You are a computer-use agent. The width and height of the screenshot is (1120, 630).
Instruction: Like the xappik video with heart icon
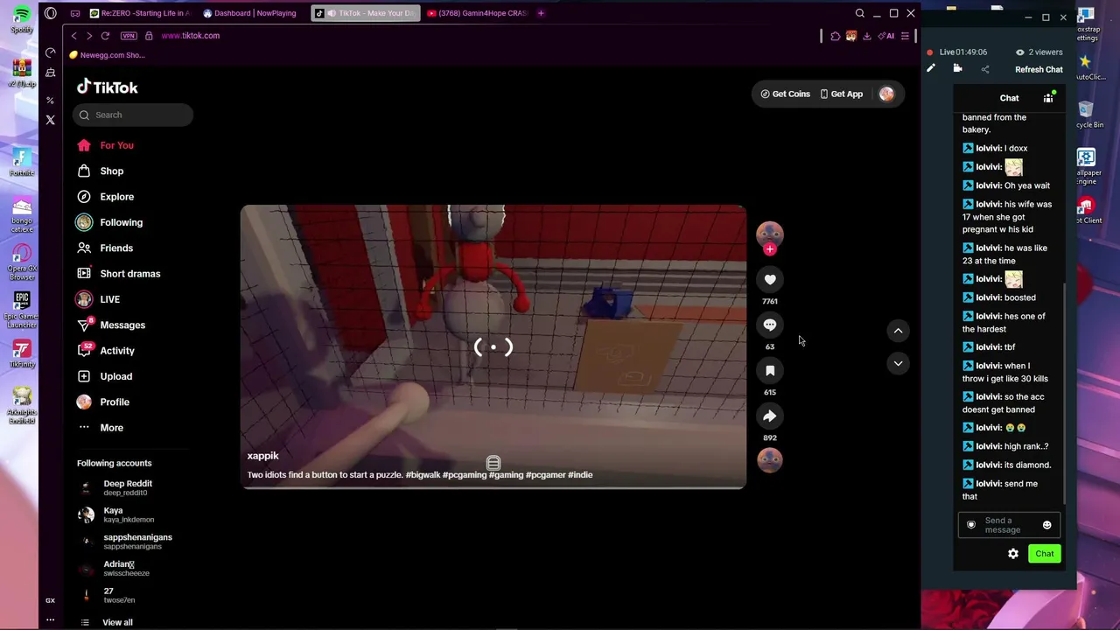770,280
